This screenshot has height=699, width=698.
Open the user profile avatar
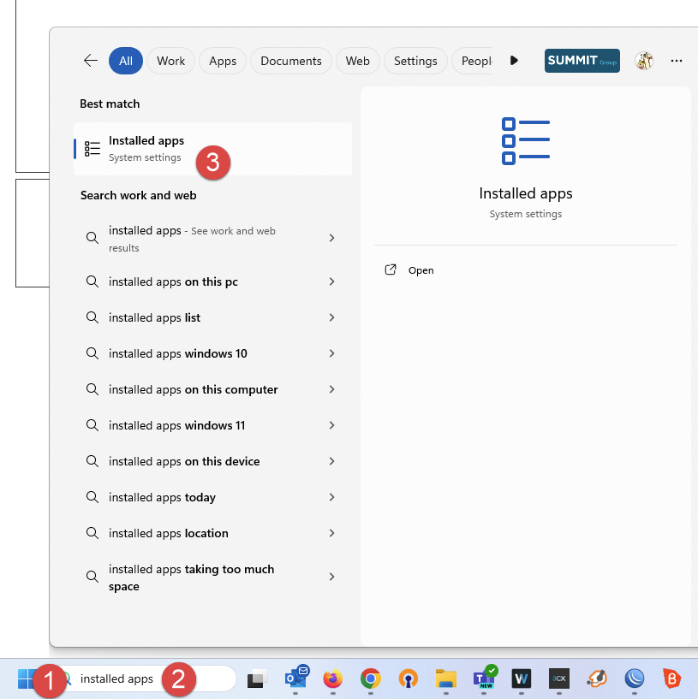(x=644, y=61)
